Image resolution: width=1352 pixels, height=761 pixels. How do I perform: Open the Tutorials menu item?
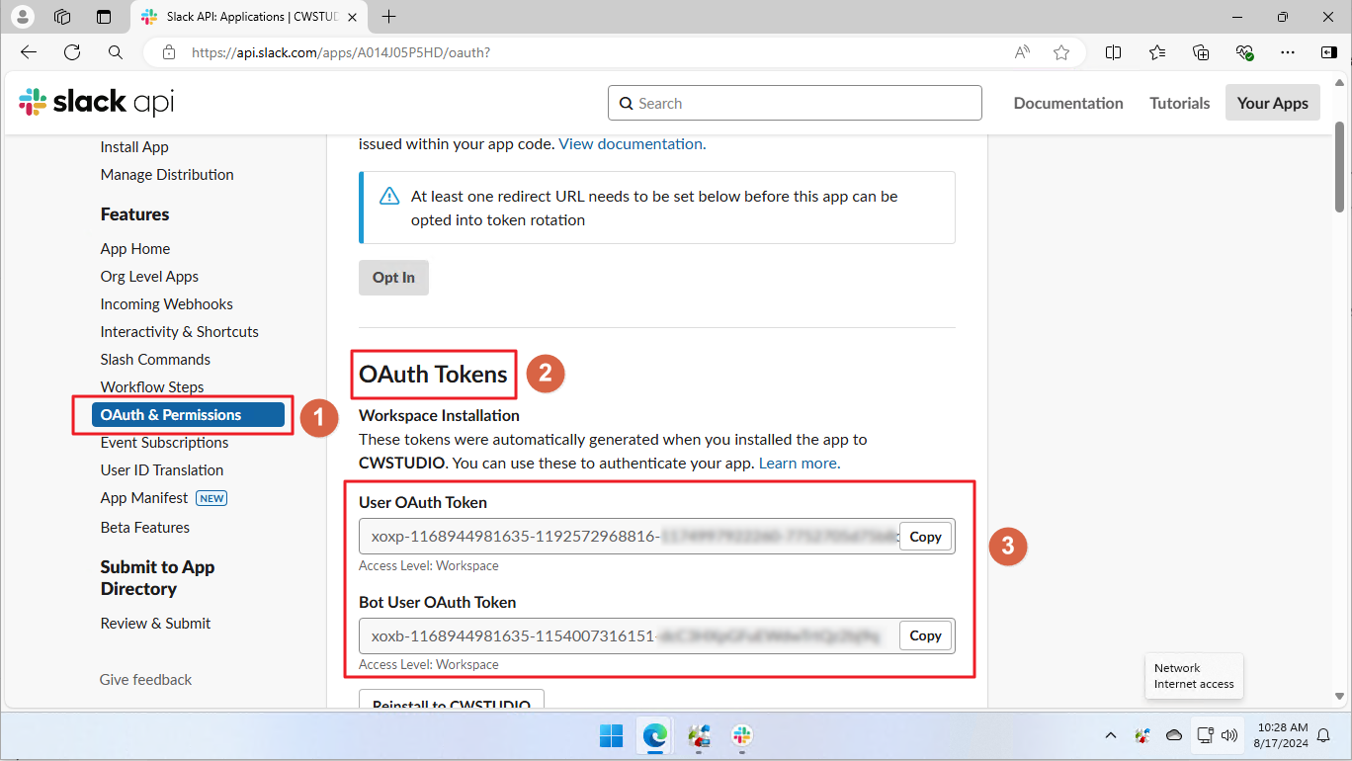coord(1179,103)
